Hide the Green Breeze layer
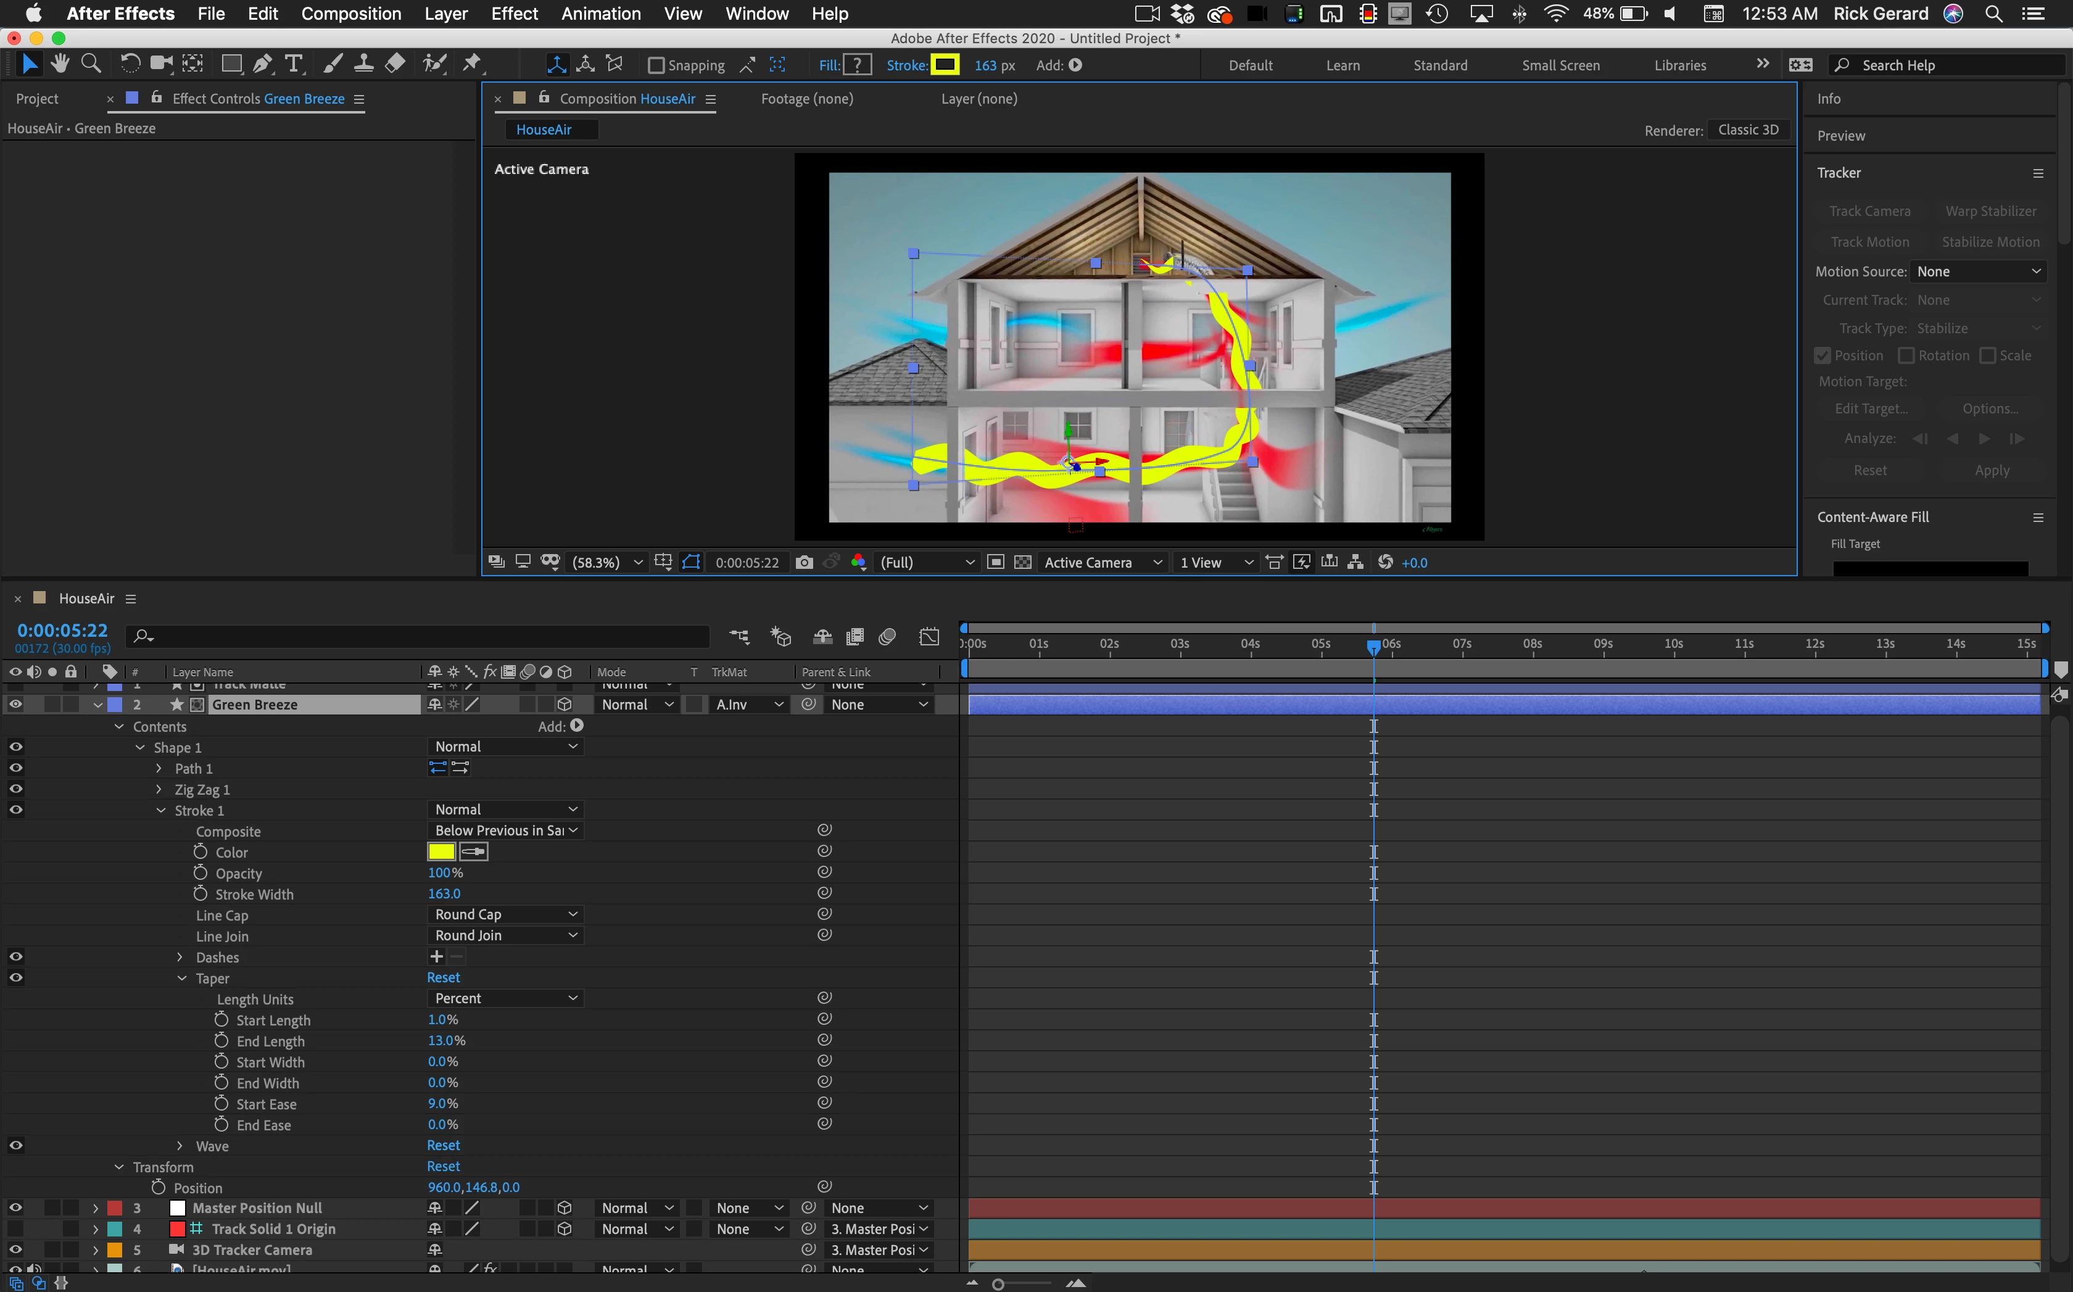2073x1292 pixels. point(15,704)
